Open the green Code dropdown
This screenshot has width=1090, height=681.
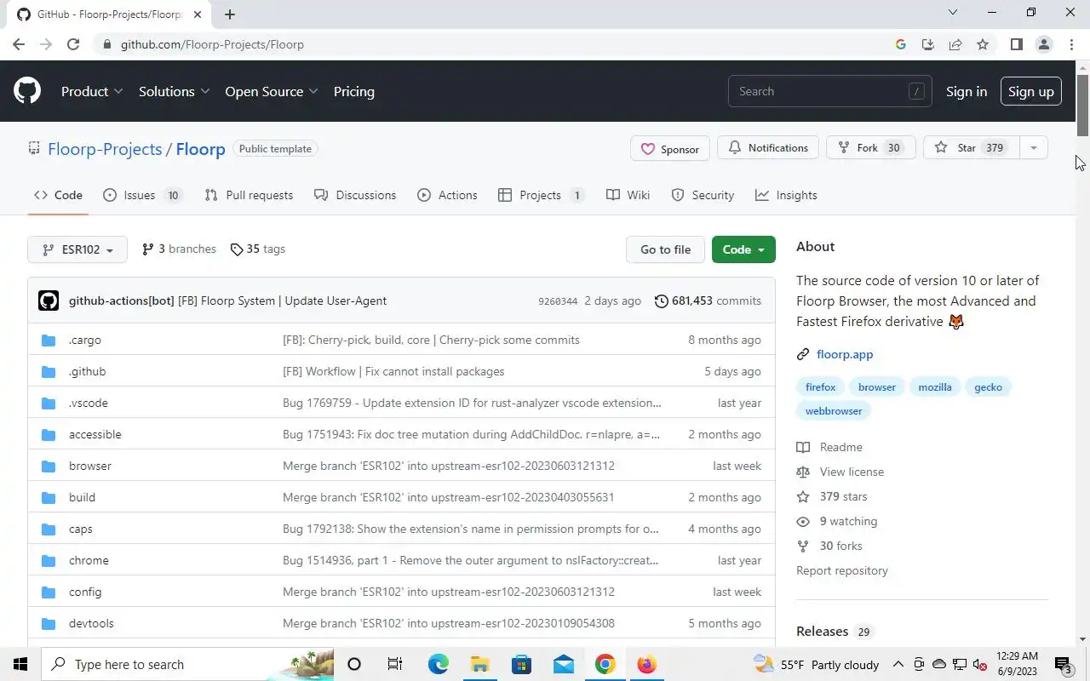click(x=743, y=249)
